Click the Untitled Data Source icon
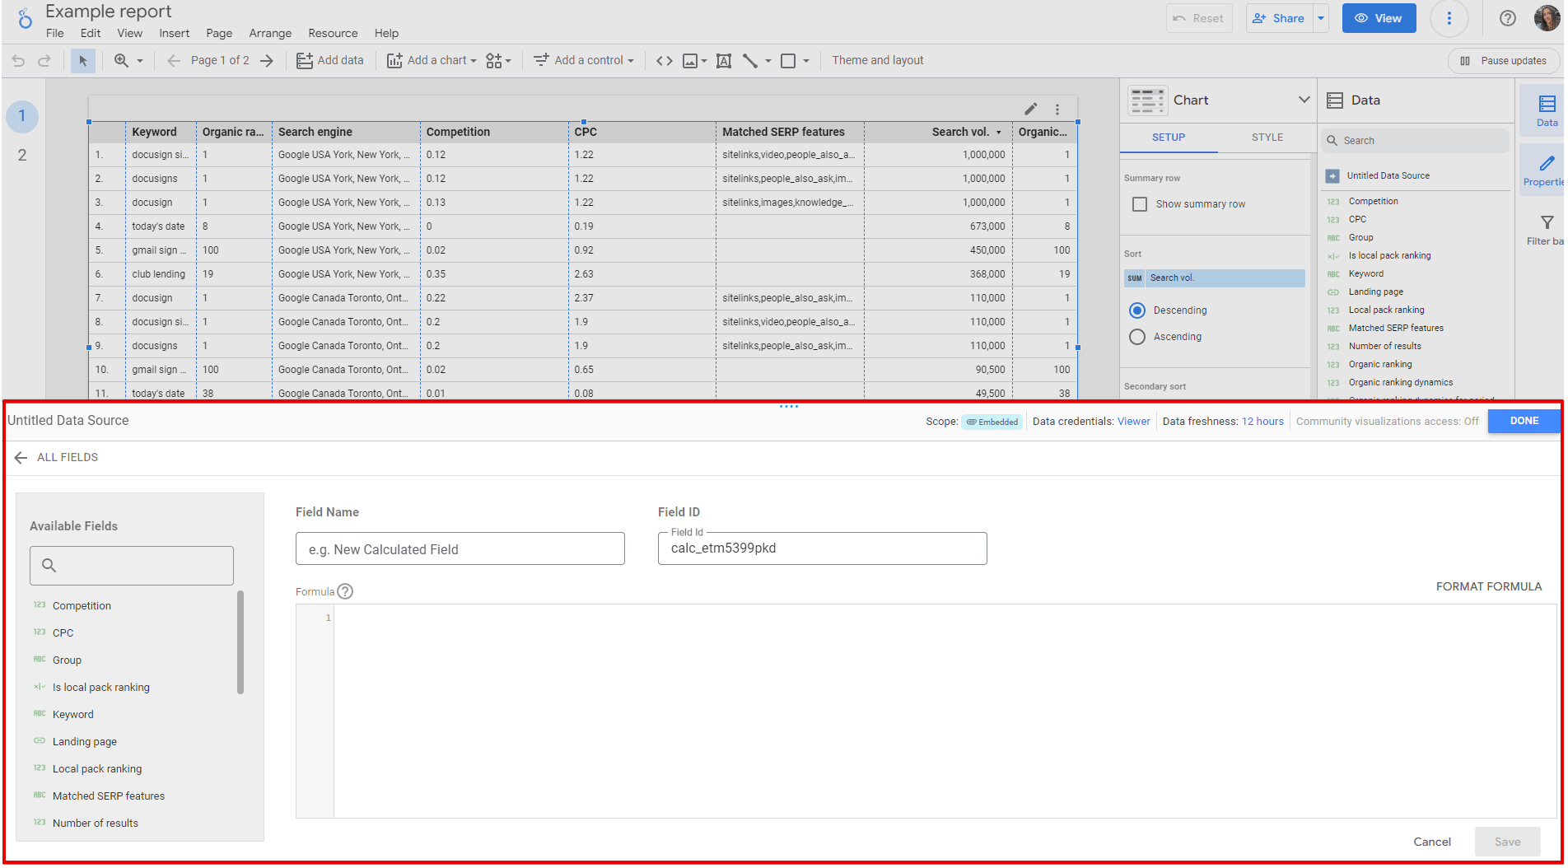Viewport: 1568px width, 868px height. point(1332,175)
